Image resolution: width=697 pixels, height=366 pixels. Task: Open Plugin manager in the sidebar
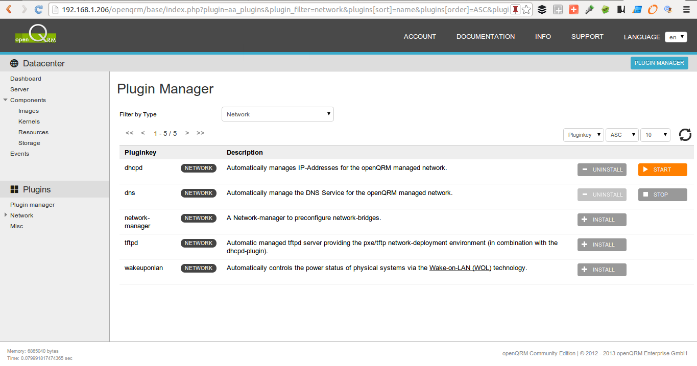(x=32, y=205)
